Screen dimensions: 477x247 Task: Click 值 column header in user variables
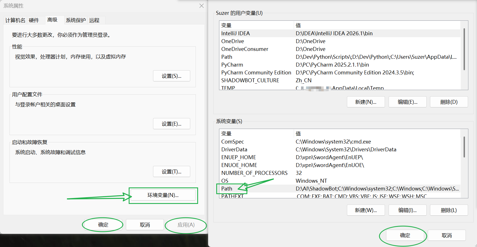377,25
